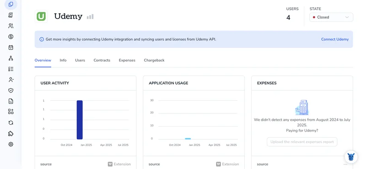Open the blue mascot chat widget
This screenshot has height=169, width=366.
tap(351, 157)
